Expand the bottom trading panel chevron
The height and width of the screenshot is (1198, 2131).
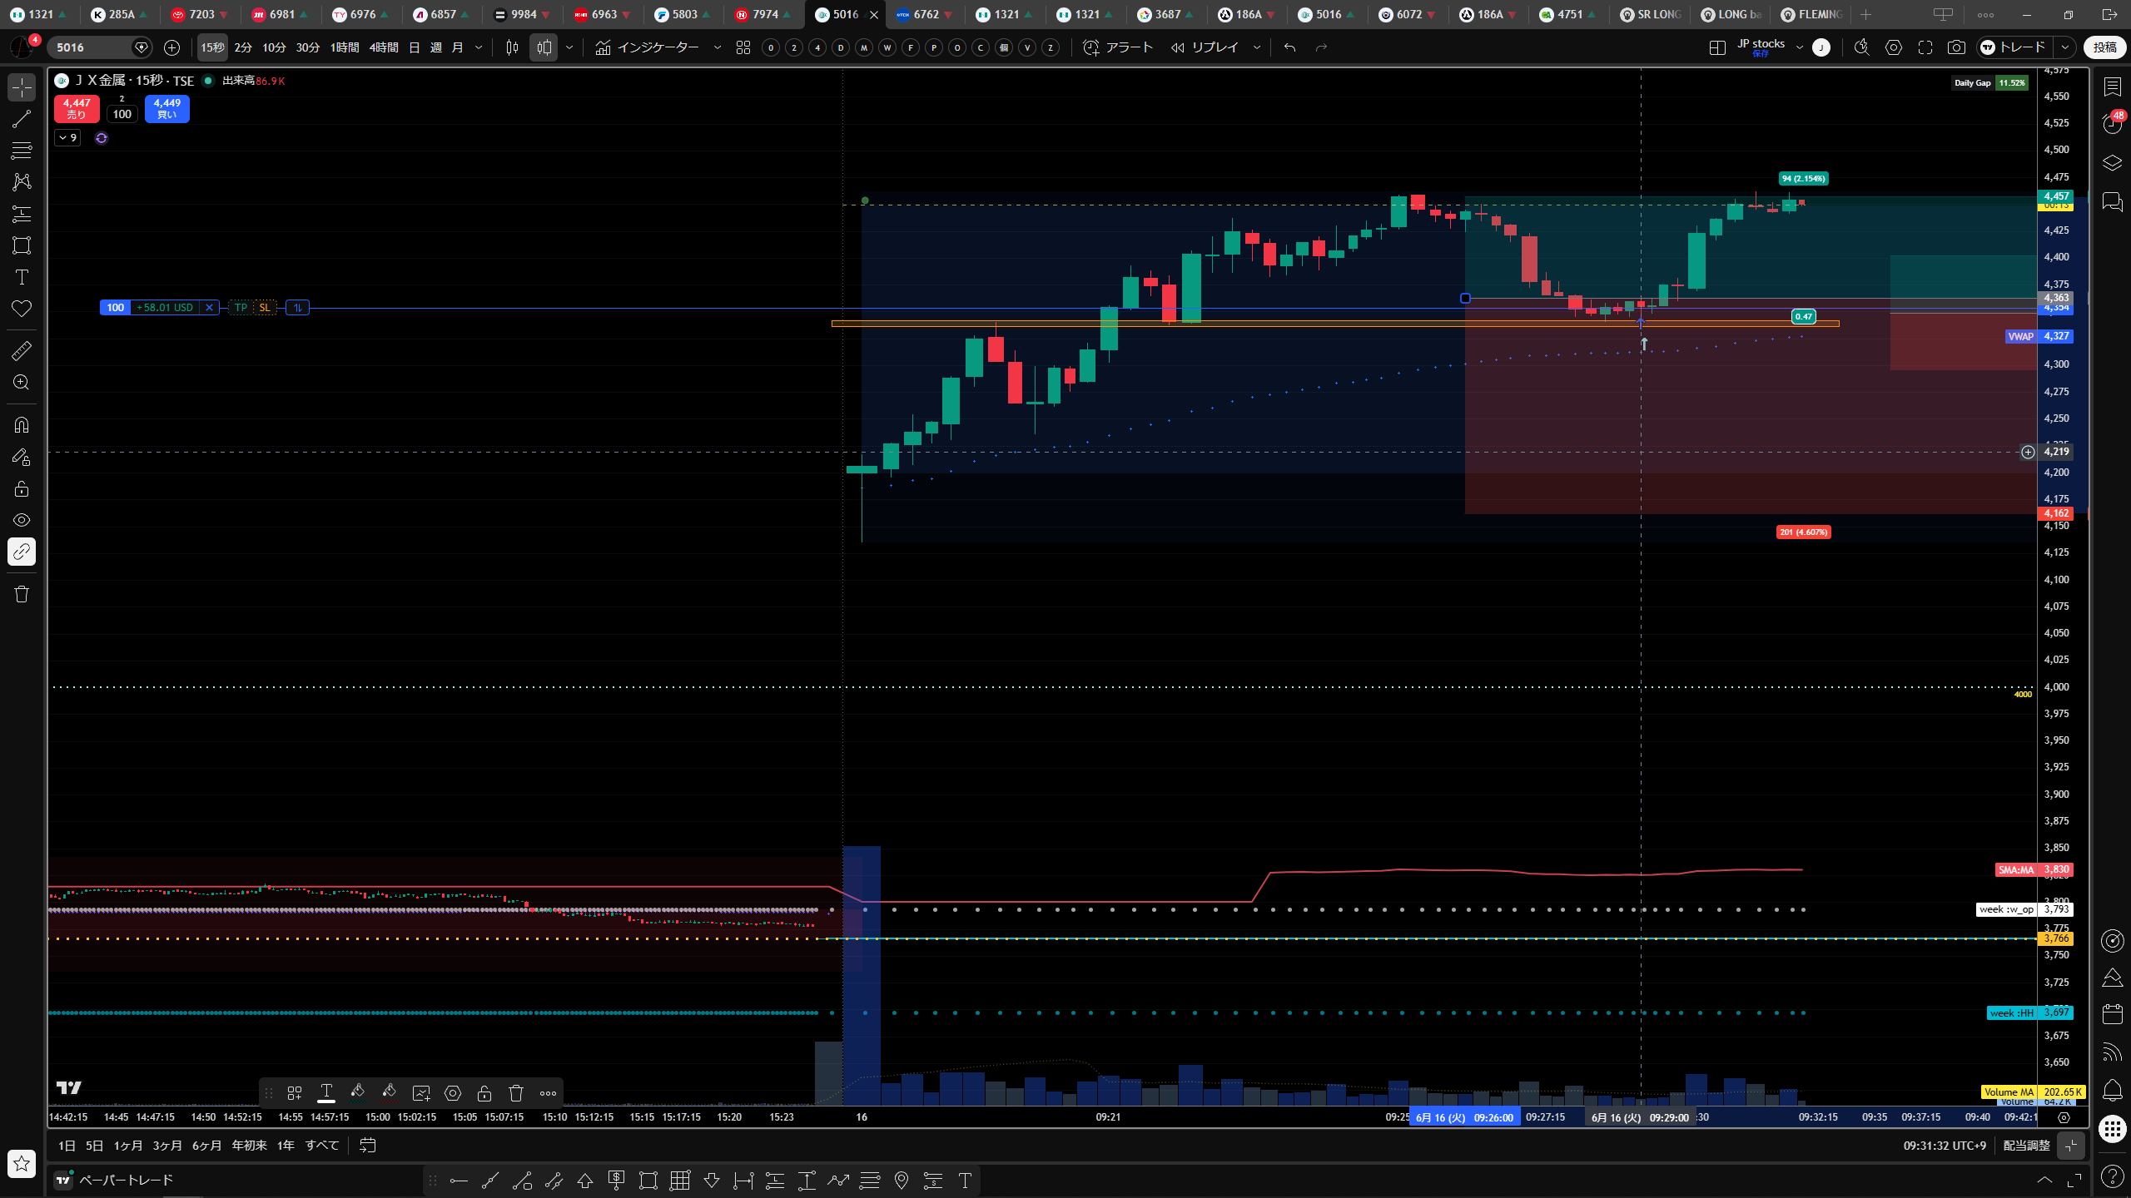pos(2044,1181)
